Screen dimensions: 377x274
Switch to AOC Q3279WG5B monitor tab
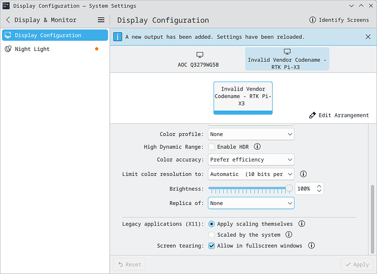pos(198,59)
